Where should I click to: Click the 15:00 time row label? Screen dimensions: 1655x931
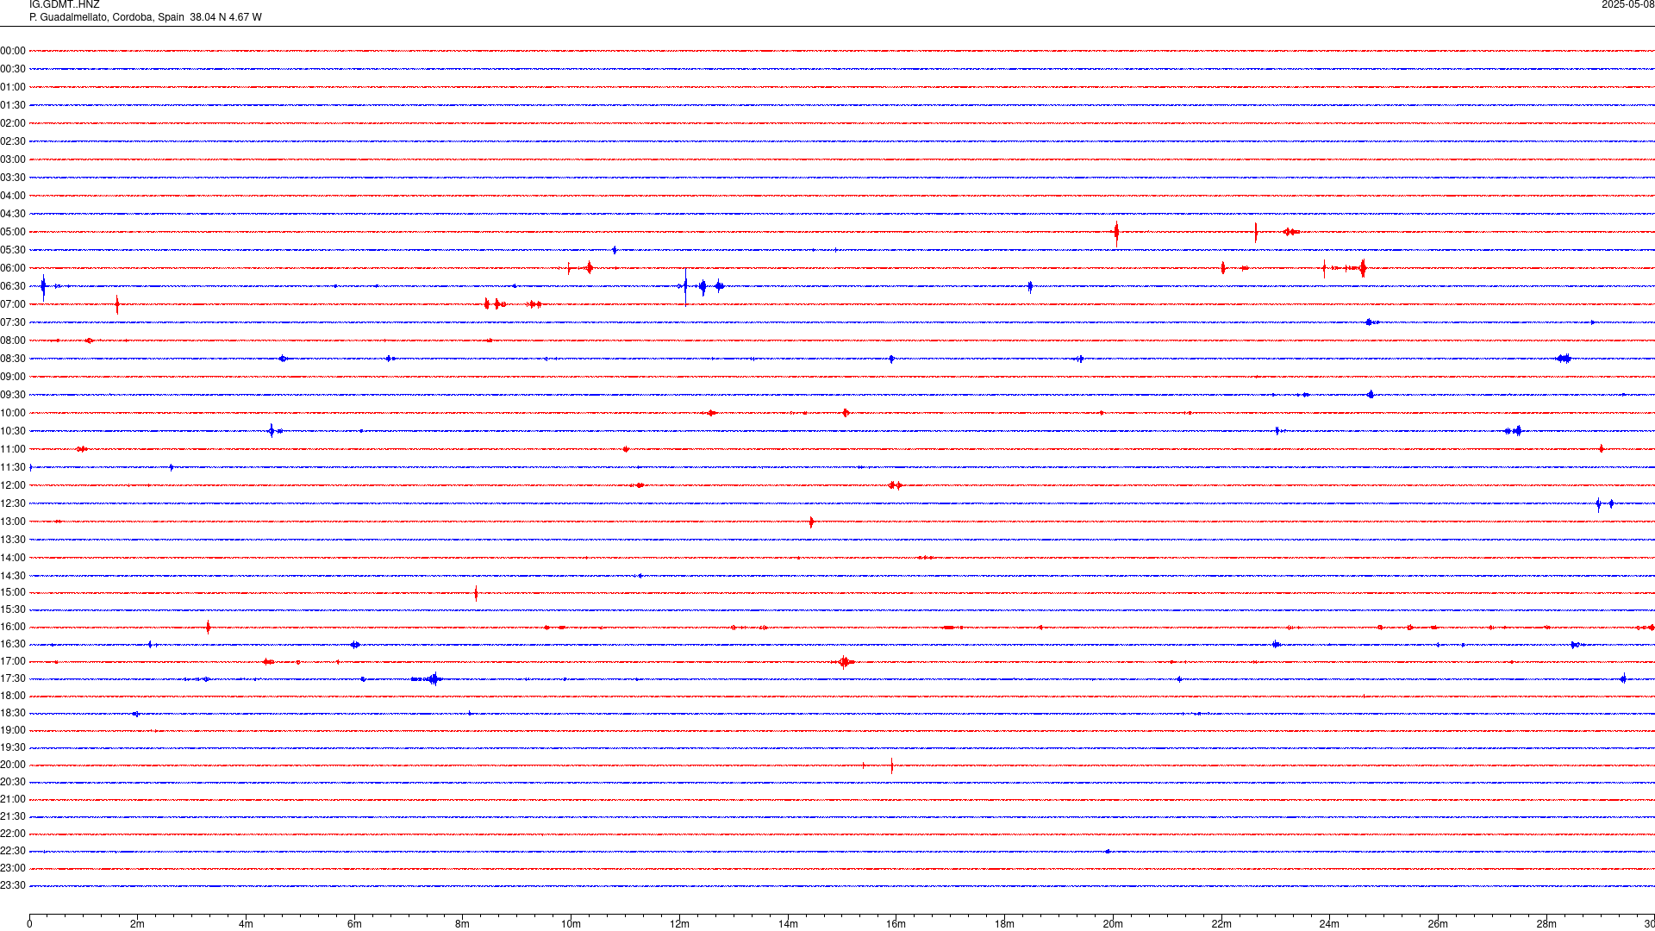pyautogui.click(x=13, y=592)
